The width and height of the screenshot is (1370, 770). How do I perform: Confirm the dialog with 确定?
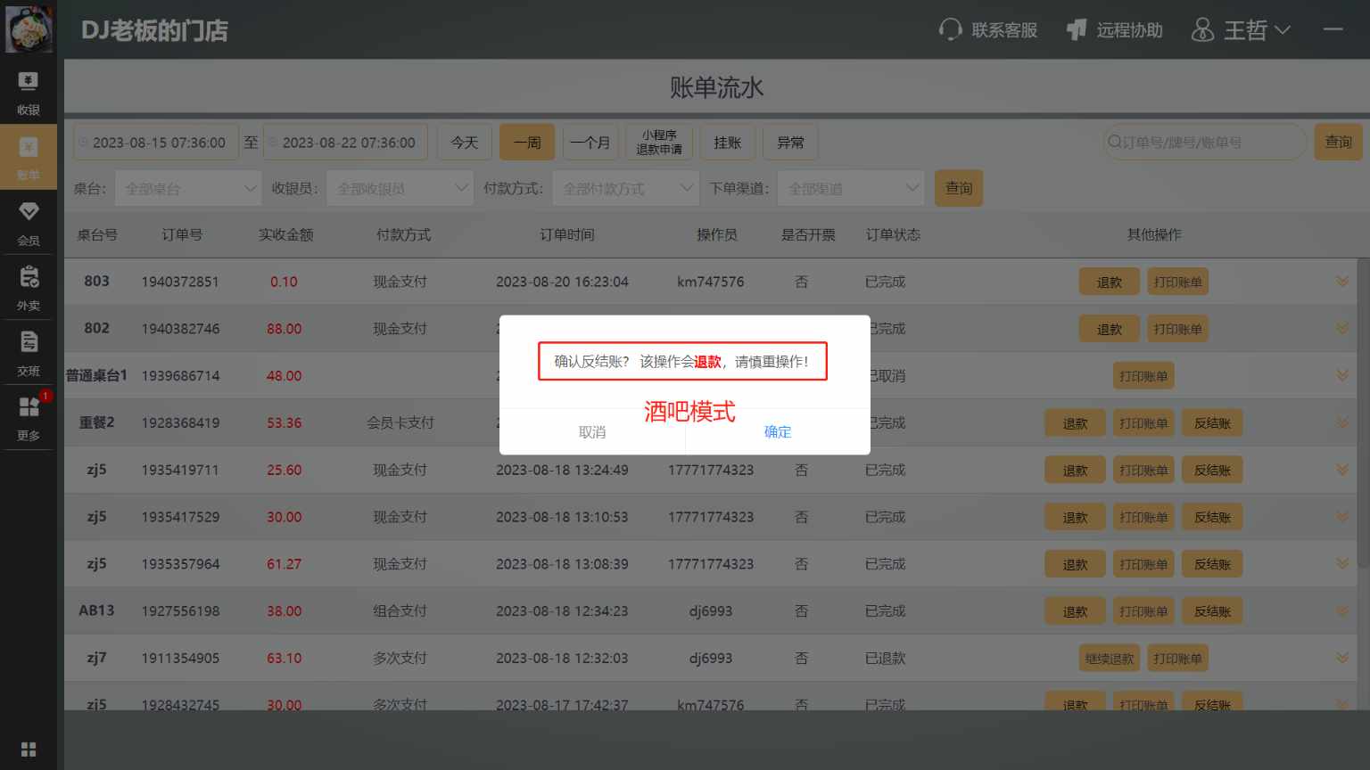(x=778, y=431)
